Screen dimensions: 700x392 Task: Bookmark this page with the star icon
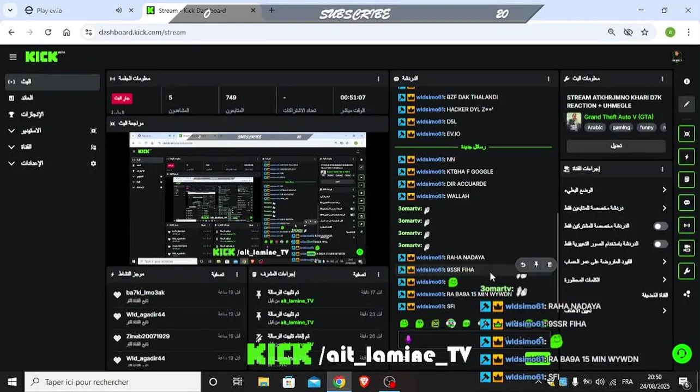click(x=645, y=32)
